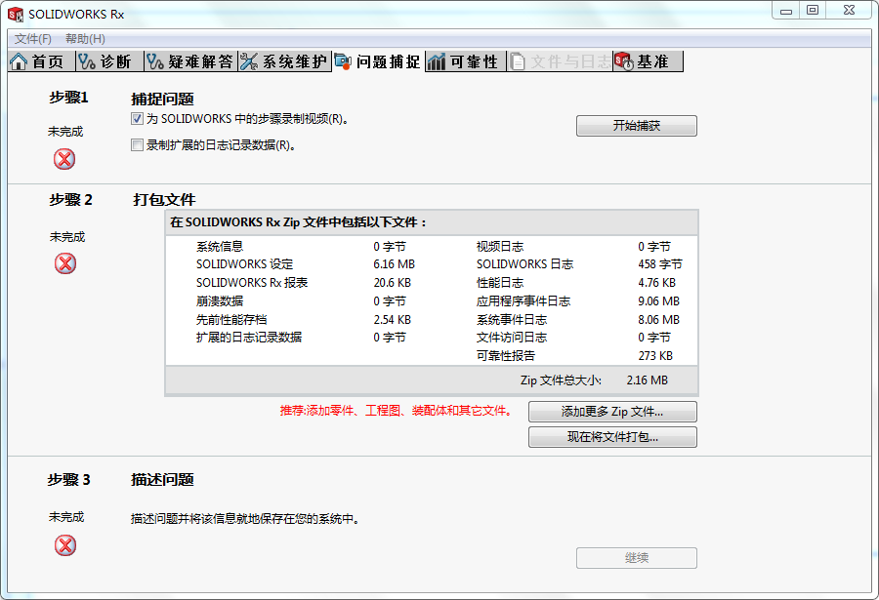Switch to the 诊断 tab
879x600 pixels.
coord(109,61)
